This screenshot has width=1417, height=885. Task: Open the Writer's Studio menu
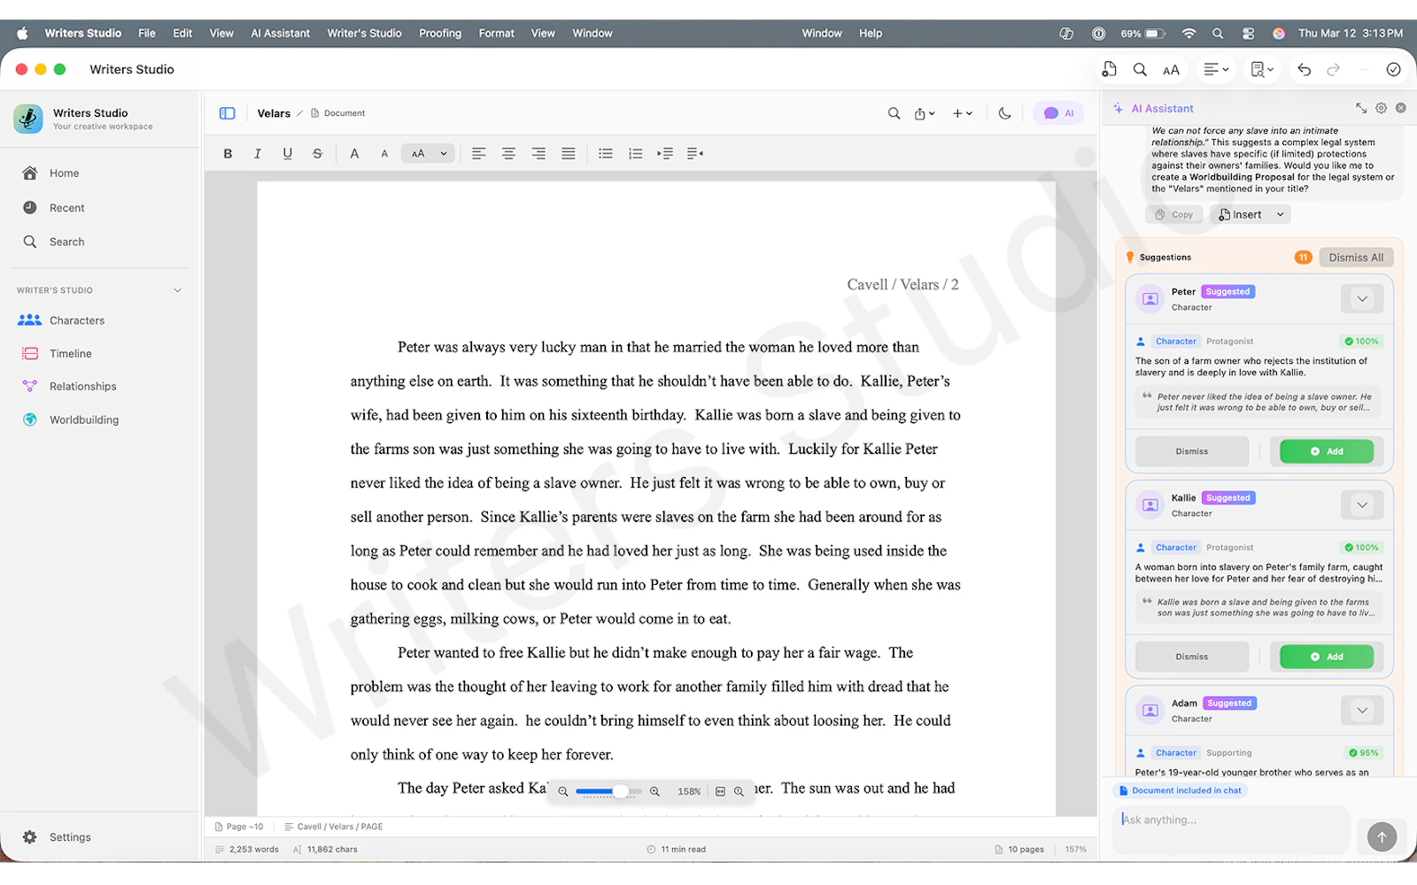(x=364, y=34)
